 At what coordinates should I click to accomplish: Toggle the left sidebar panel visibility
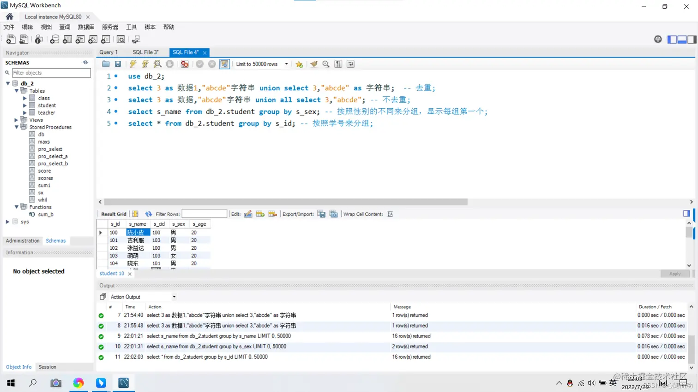[672, 39]
